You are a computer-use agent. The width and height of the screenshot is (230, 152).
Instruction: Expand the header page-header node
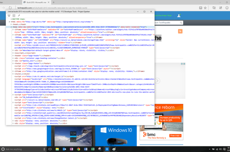point(13,56)
